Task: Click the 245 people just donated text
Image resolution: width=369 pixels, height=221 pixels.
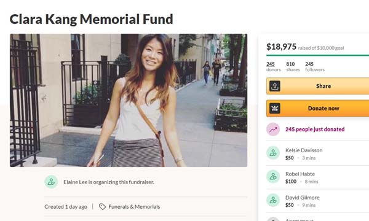Action: click(x=315, y=129)
